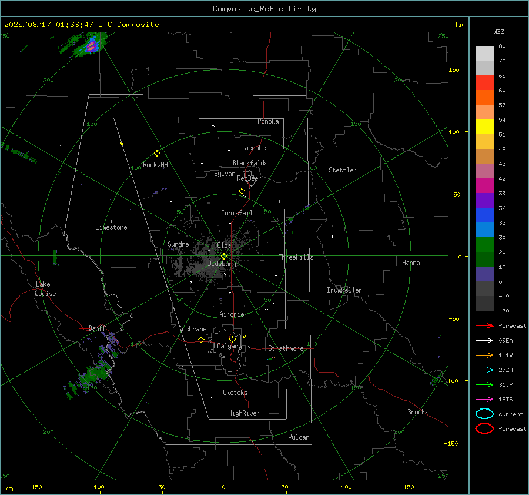The height and width of the screenshot is (495, 529).
Task: Click the cyan current ellipse in legend
Action: [x=484, y=414]
